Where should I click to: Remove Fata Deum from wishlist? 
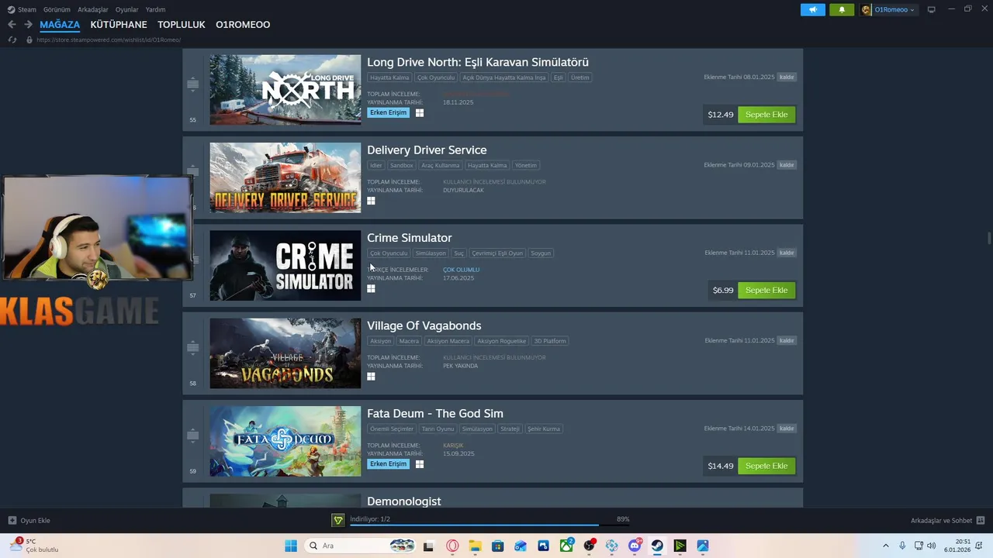click(x=787, y=429)
